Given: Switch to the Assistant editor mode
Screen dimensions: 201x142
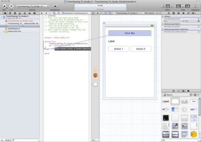Looking at the screenshot, I should click(168, 6).
